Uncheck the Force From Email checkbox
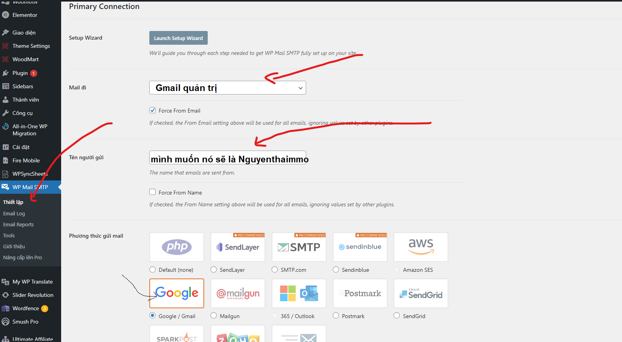The width and height of the screenshot is (622, 342). (152, 110)
